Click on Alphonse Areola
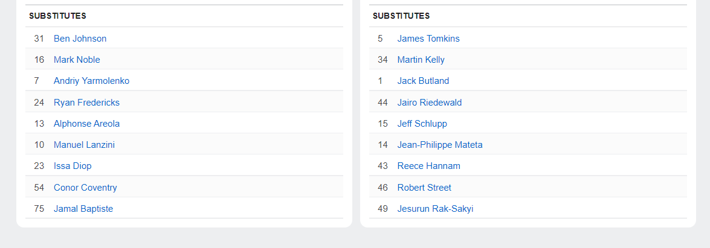 pos(86,124)
